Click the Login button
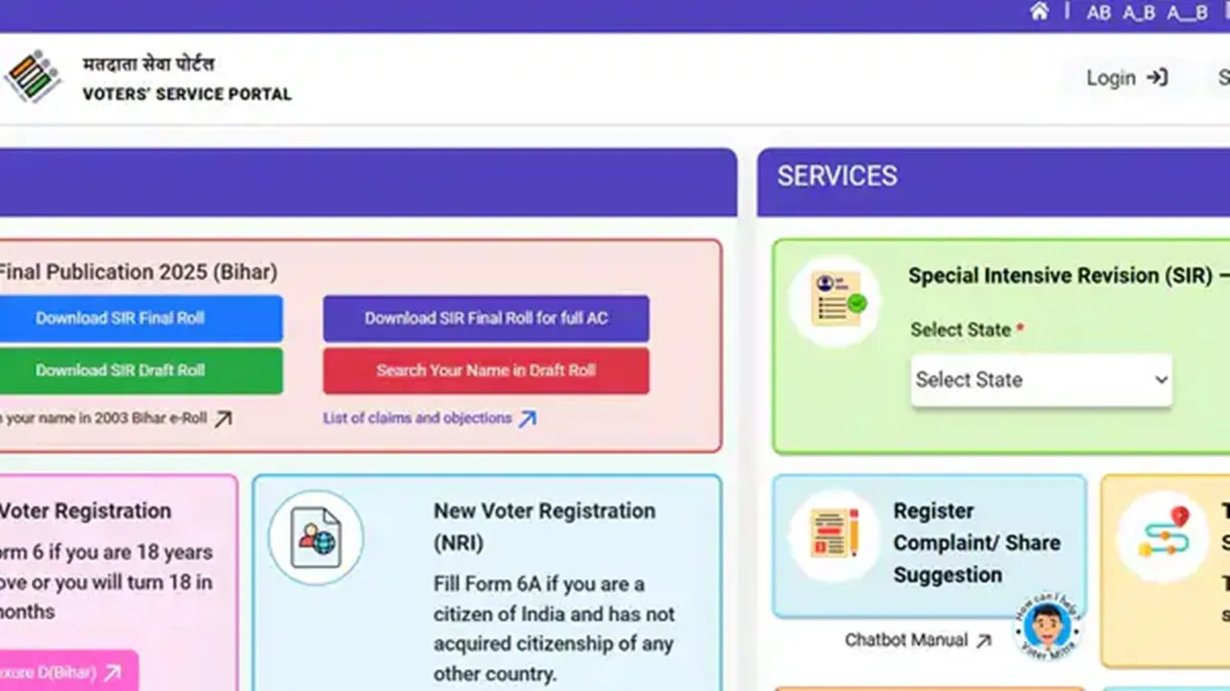Screen dimensions: 1230x691 pyautogui.click(x=1126, y=78)
